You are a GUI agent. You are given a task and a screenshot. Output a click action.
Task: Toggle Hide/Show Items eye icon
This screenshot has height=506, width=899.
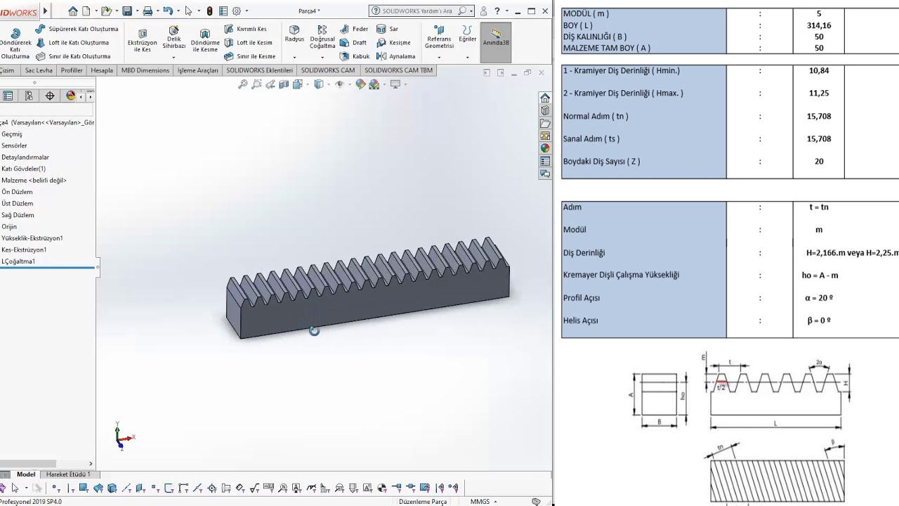(x=340, y=84)
